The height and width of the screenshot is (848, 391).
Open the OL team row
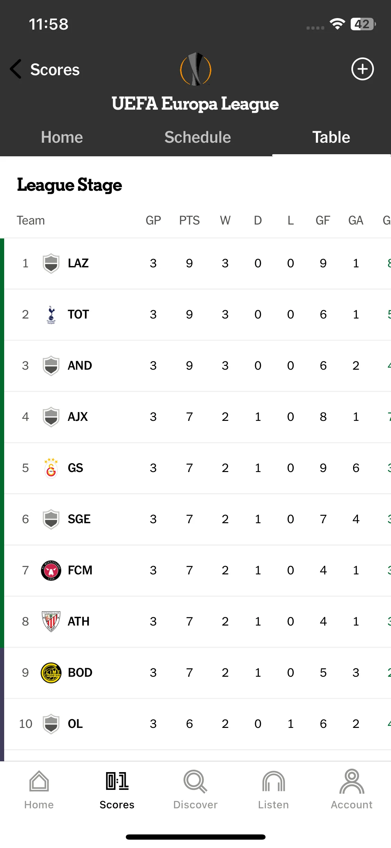tap(197, 724)
